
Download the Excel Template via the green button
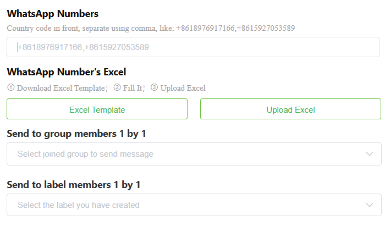(97, 109)
